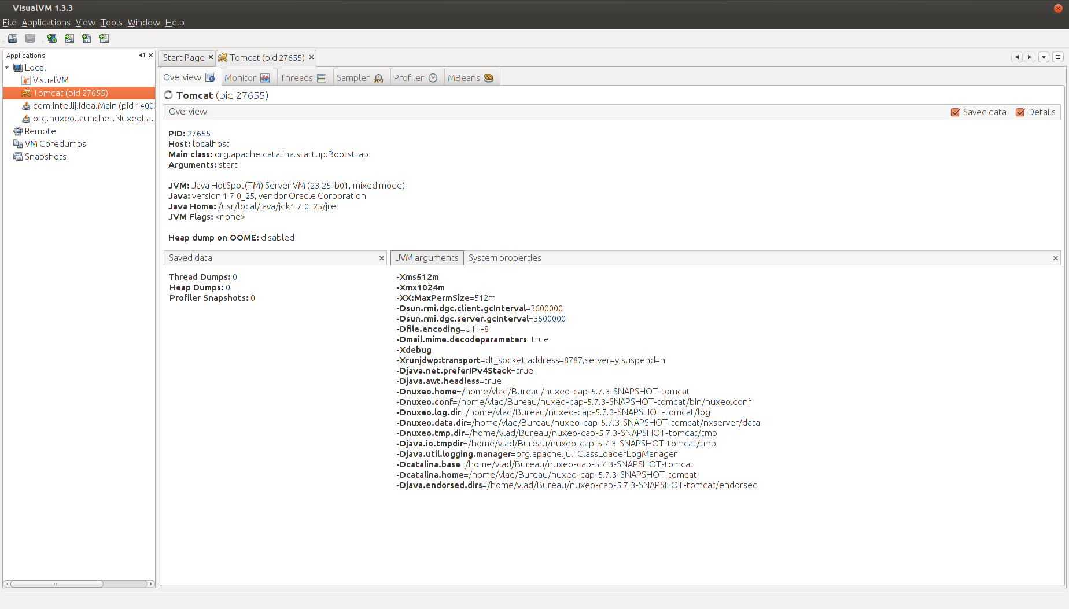The width and height of the screenshot is (1069, 609).
Task: Open the Tools menu
Action: (x=111, y=23)
